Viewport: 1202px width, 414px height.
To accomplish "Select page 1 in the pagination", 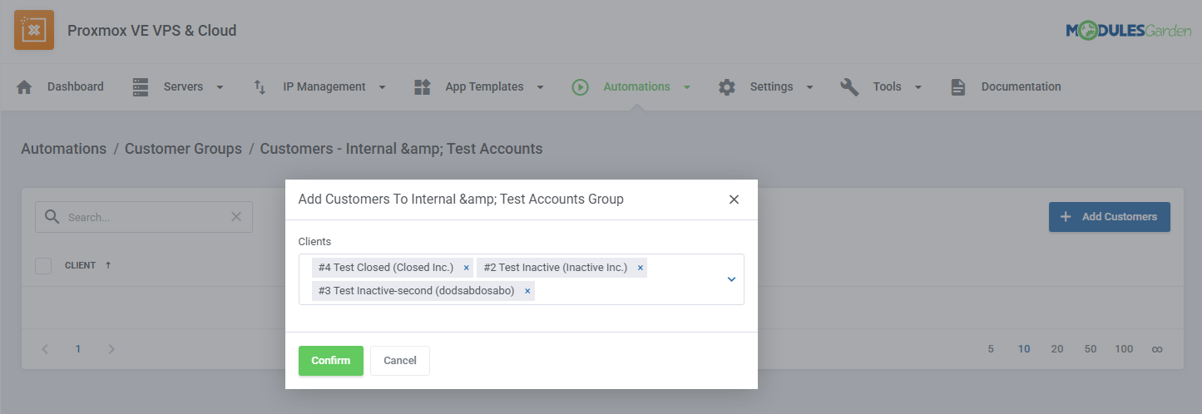I will [x=78, y=349].
